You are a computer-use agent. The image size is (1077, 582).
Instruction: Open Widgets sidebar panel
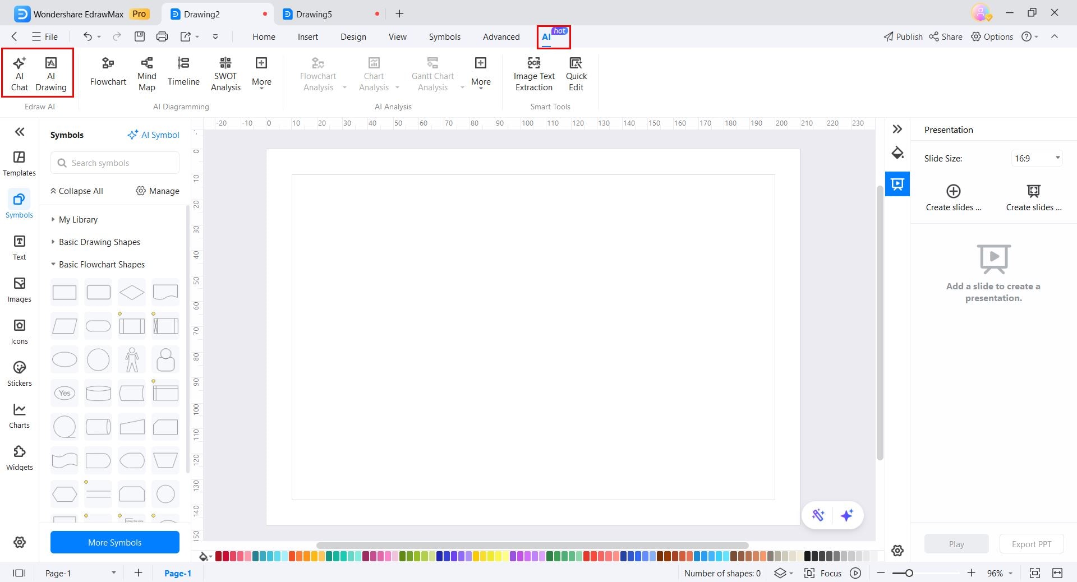[19, 458]
